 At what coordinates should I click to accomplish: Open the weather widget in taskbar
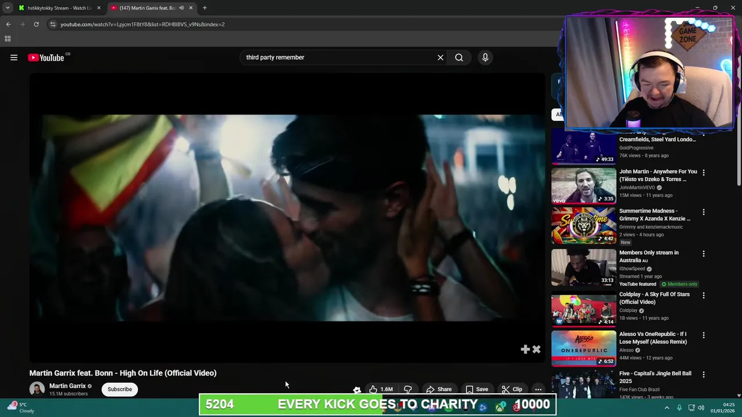(x=20, y=408)
